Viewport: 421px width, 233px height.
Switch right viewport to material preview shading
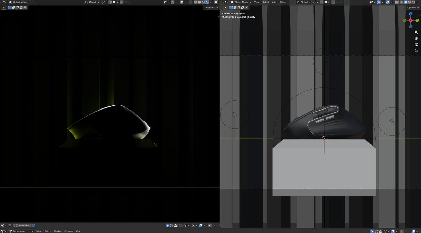409,2
